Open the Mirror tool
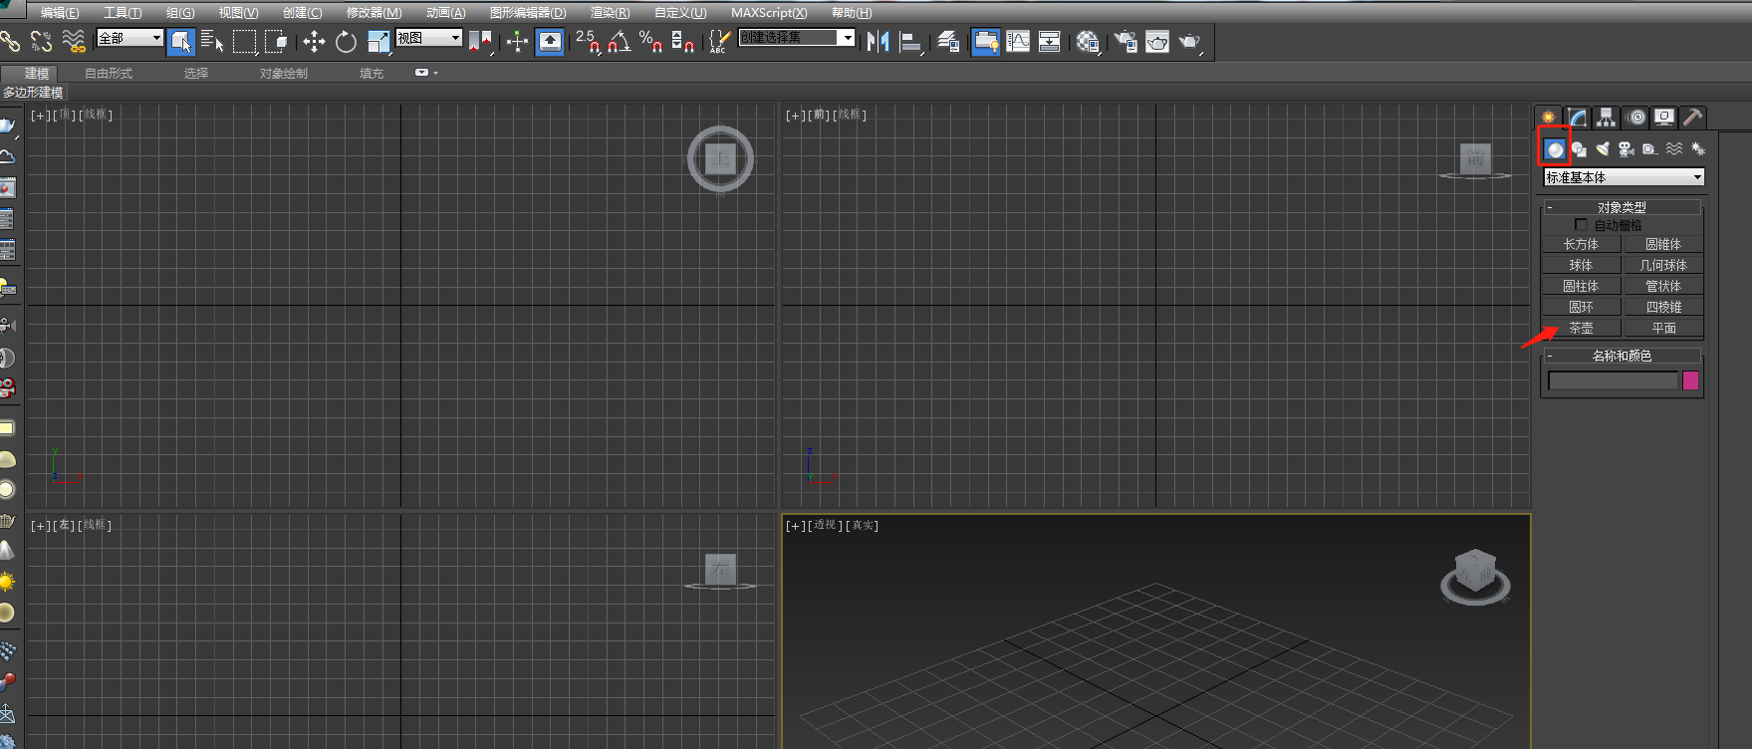 877,41
